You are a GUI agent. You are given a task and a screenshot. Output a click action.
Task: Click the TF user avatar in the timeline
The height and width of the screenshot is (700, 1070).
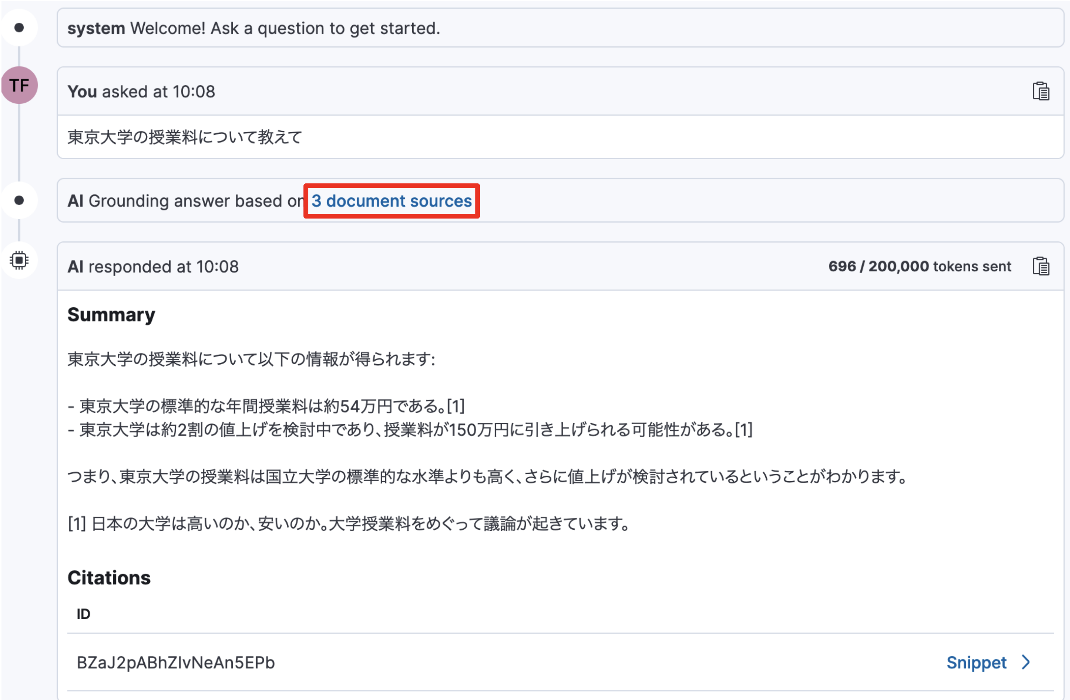(20, 85)
